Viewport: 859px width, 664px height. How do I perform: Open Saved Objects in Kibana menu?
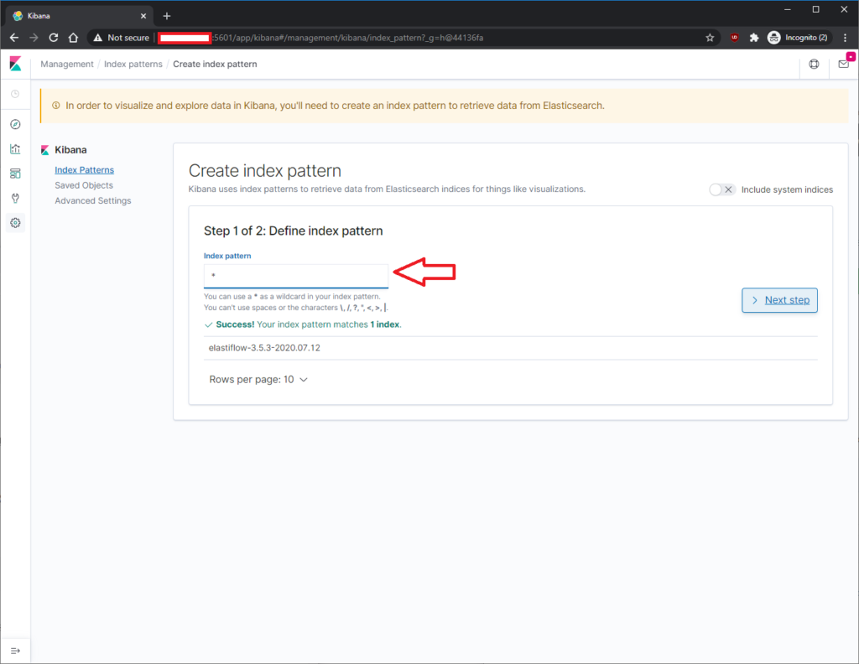pyautogui.click(x=84, y=185)
